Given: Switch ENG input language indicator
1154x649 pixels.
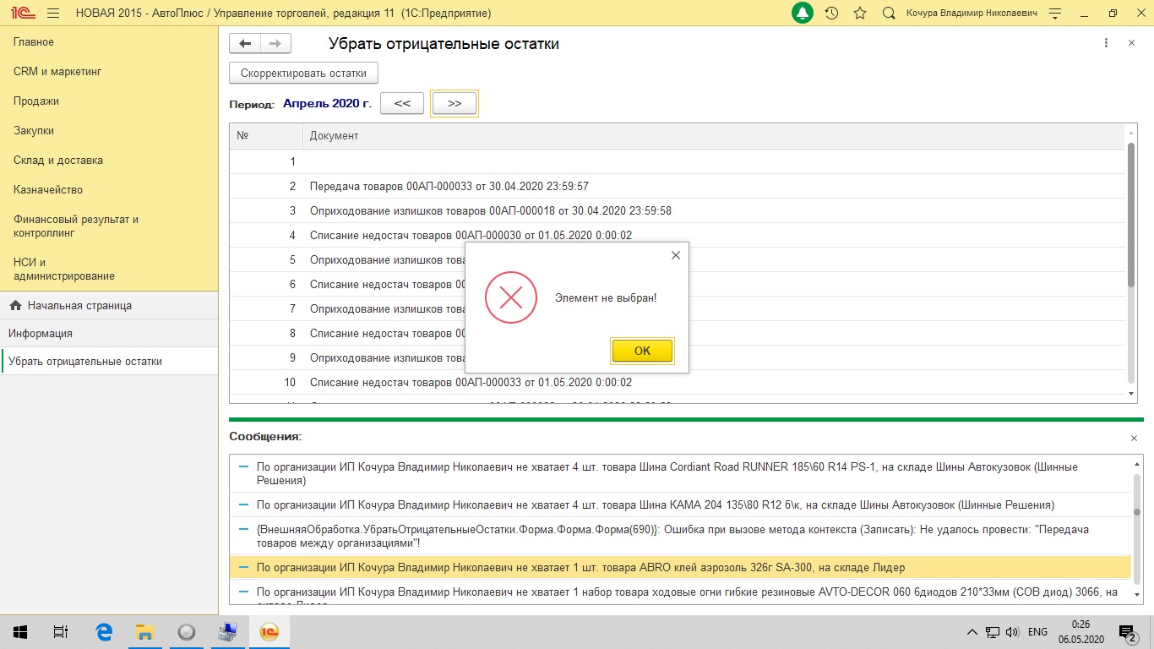Looking at the screenshot, I should click(1037, 631).
